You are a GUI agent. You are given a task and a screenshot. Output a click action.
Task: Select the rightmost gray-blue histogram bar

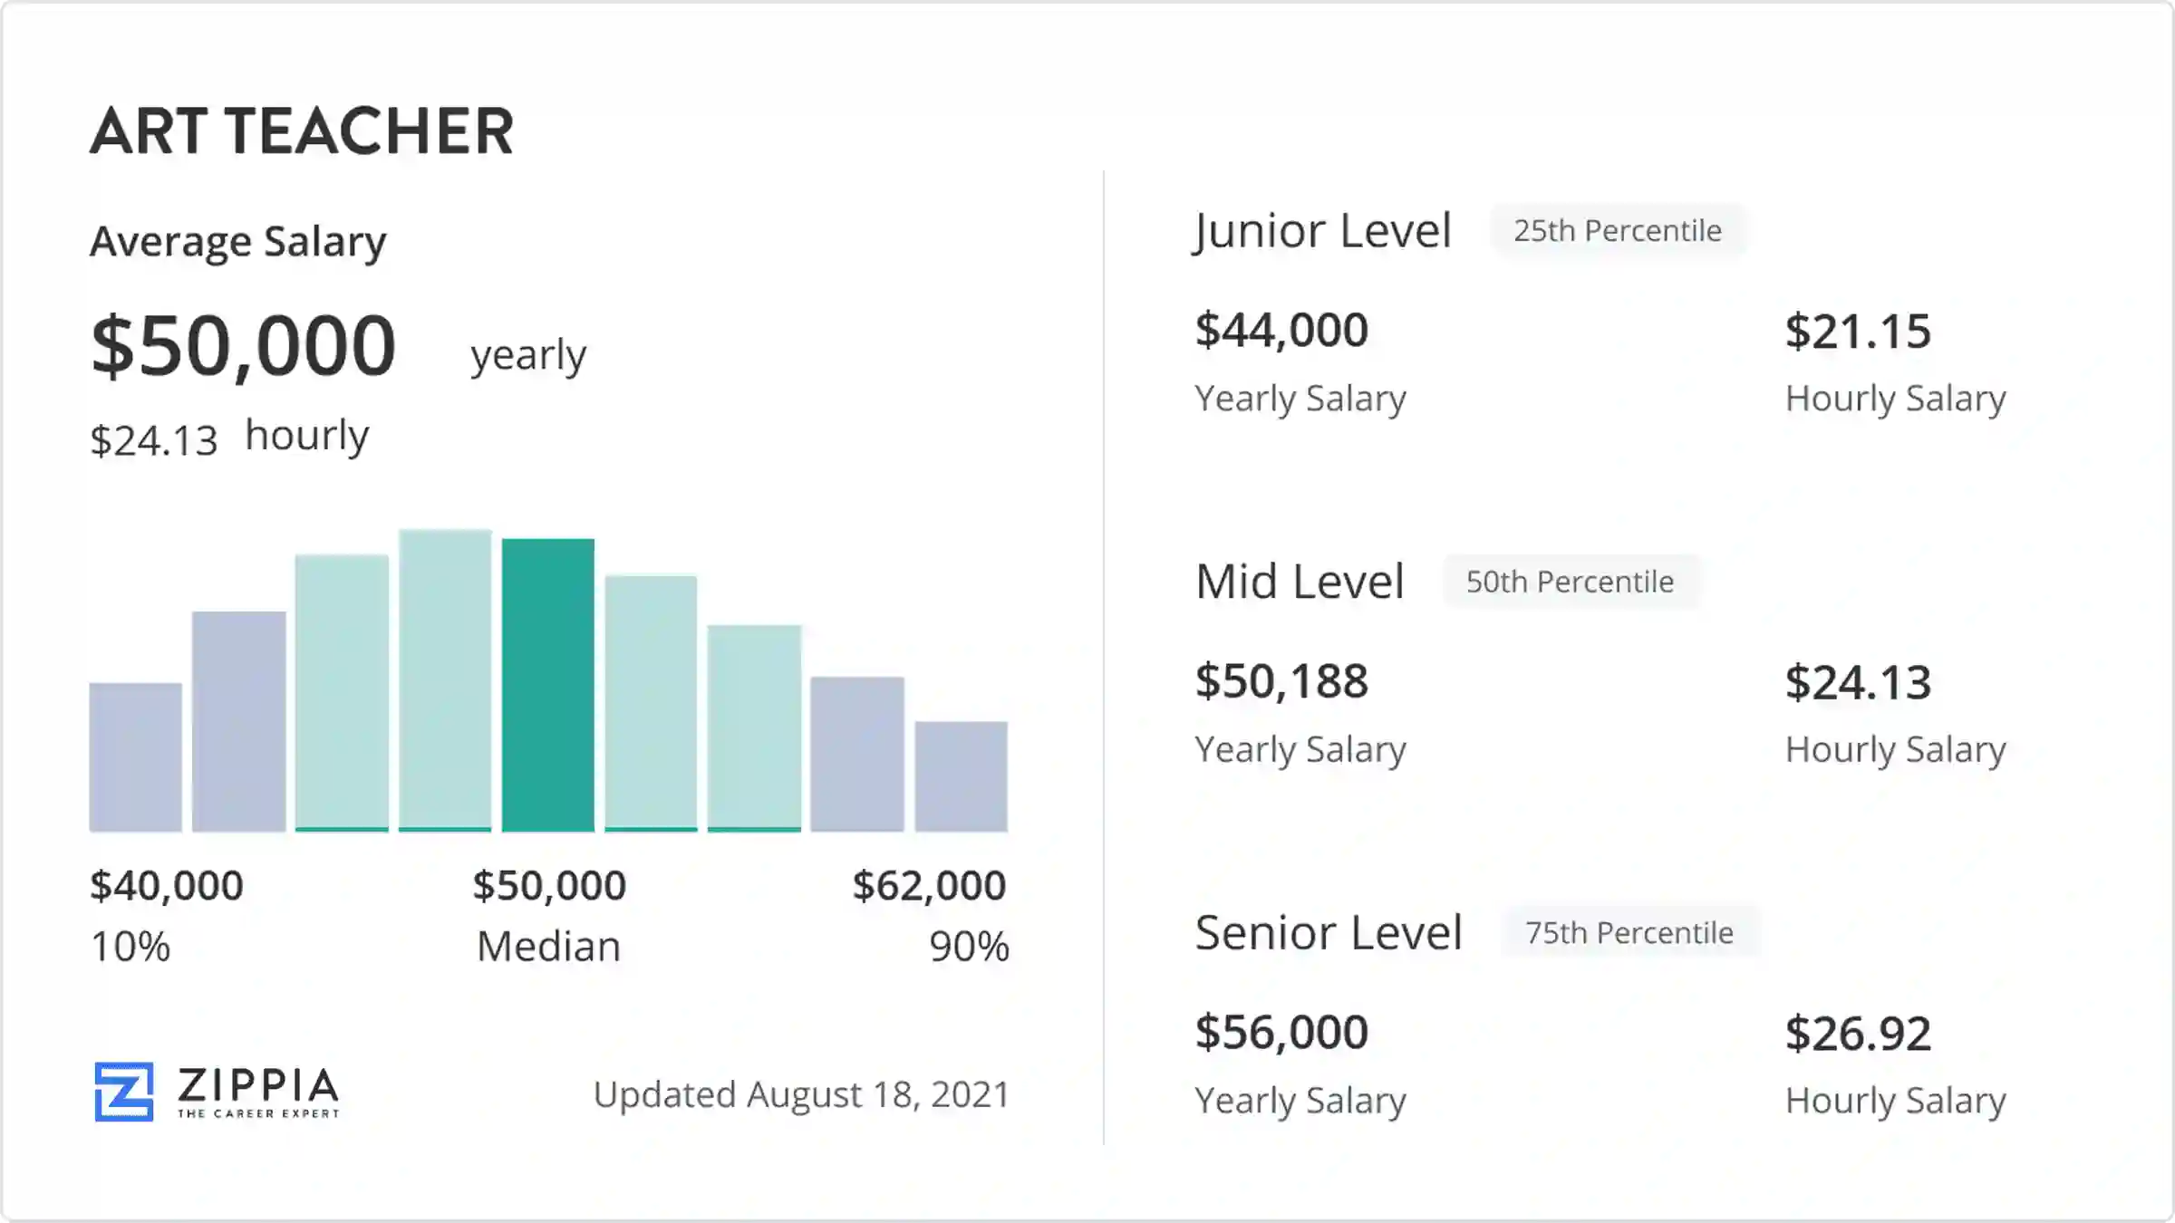coord(961,776)
